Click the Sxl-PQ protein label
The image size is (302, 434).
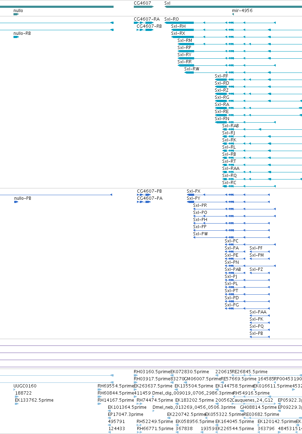click(257, 326)
